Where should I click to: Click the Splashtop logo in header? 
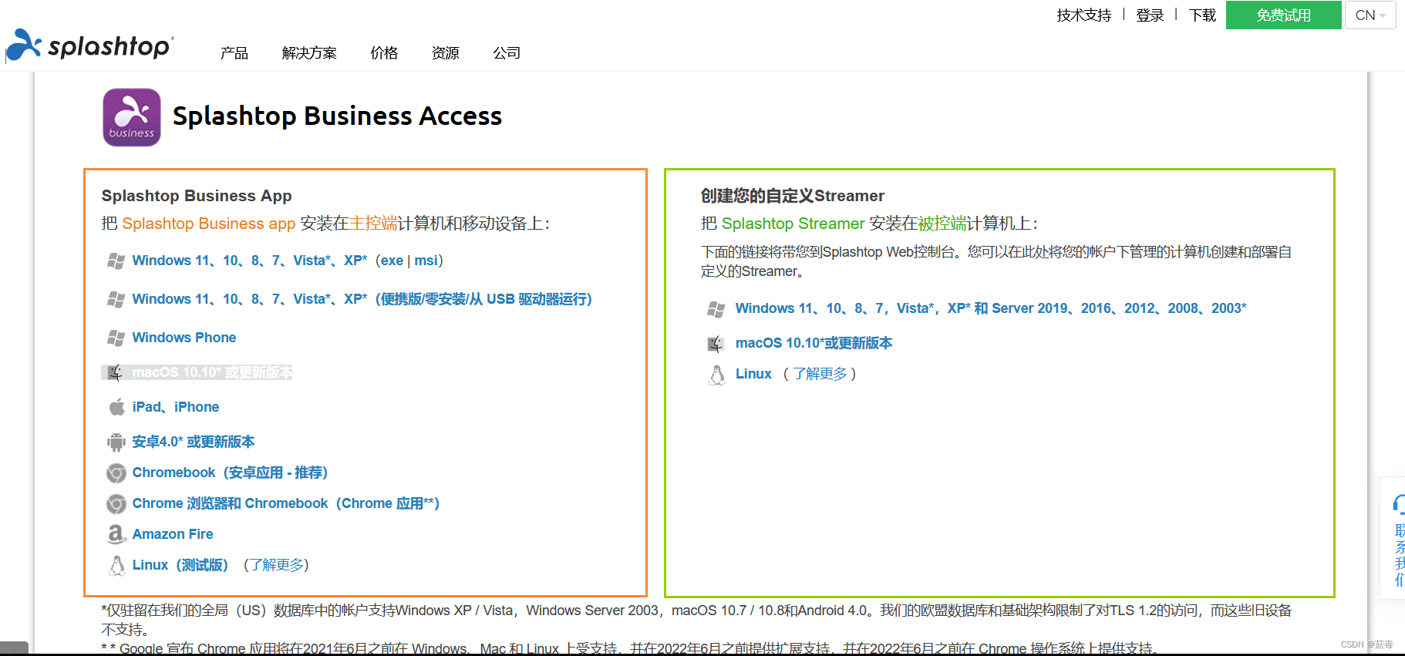pos(89,45)
